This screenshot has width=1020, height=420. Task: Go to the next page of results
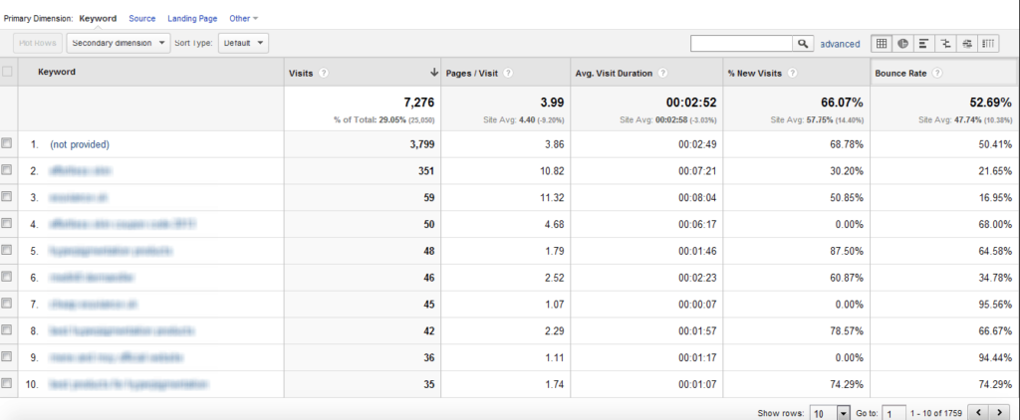click(x=998, y=412)
